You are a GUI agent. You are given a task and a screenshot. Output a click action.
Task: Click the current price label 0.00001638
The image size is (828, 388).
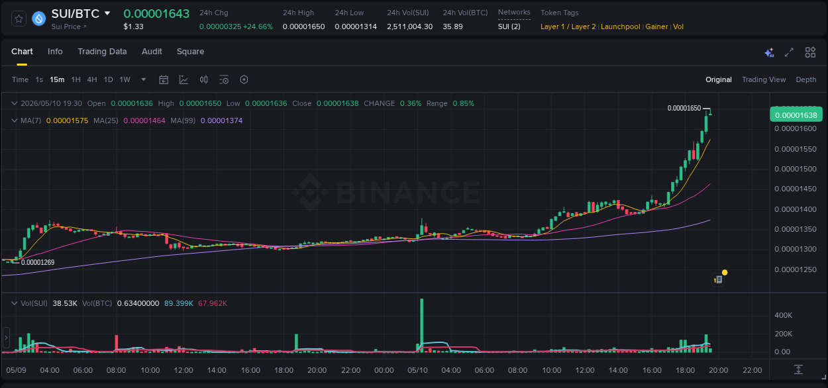pos(796,115)
